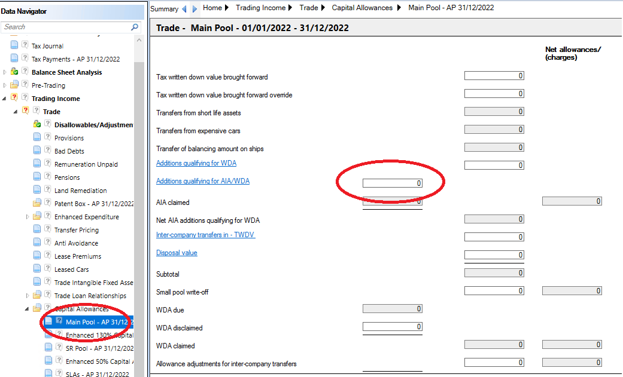Click the page icon beside Provisions

tap(37, 137)
